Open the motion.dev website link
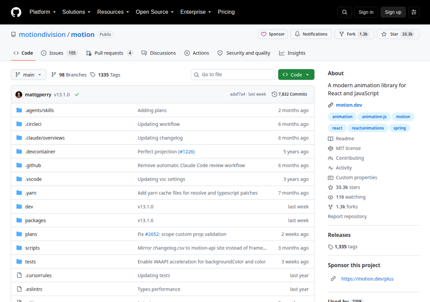430x302 pixels. pos(349,105)
